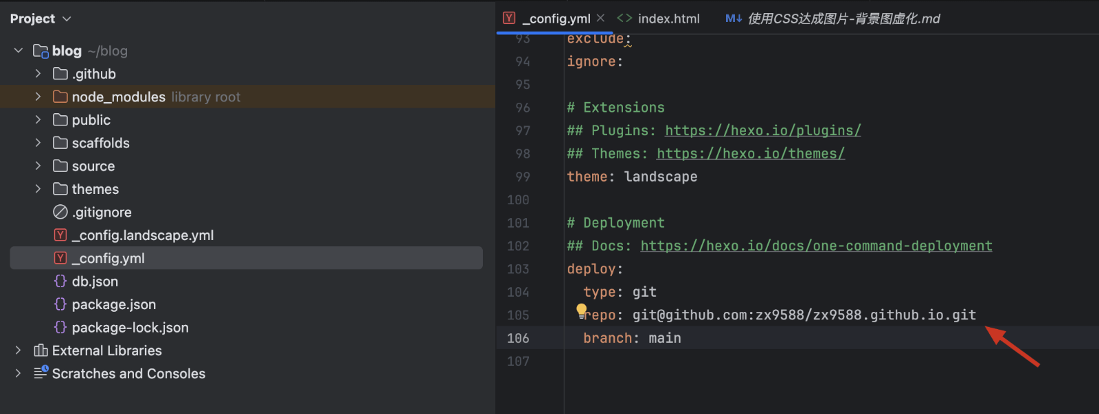Collapse the blog root folder

tap(19, 51)
